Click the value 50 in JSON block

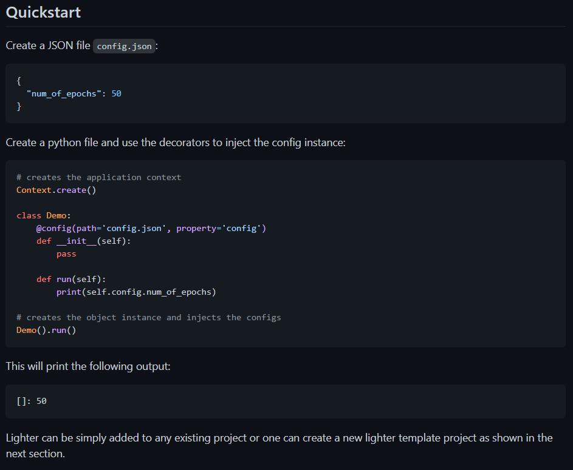click(116, 94)
